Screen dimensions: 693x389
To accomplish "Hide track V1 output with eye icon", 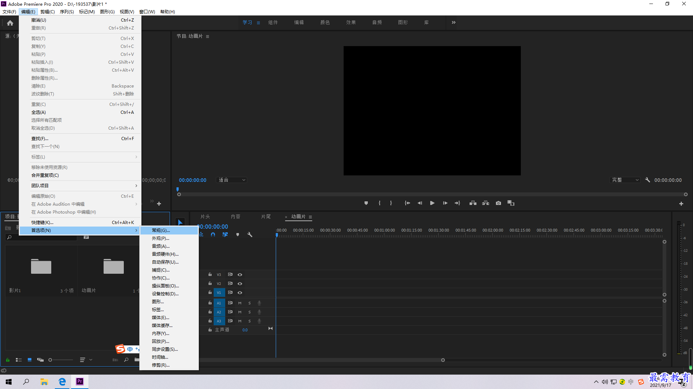I will (x=240, y=292).
